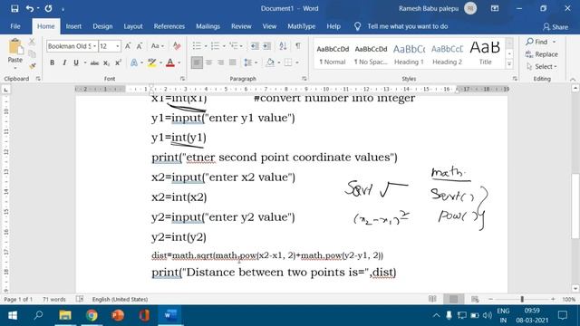The width and height of the screenshot is (580, 326).
Task: Apply the red font color swatch
Action: (x=170, y=62)
